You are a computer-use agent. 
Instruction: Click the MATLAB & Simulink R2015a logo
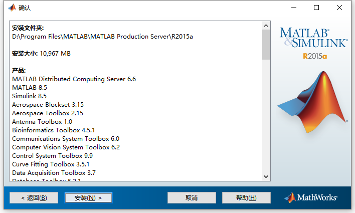coord(313,44)
